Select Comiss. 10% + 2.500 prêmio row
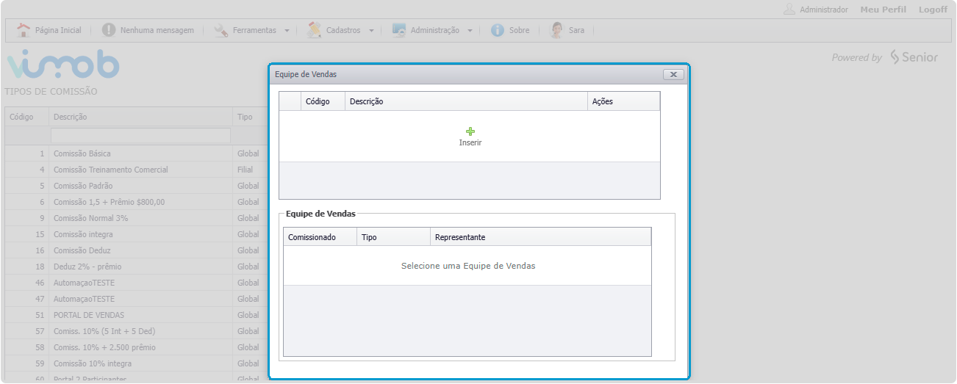 pyautogui.click(x=137, y=347)
